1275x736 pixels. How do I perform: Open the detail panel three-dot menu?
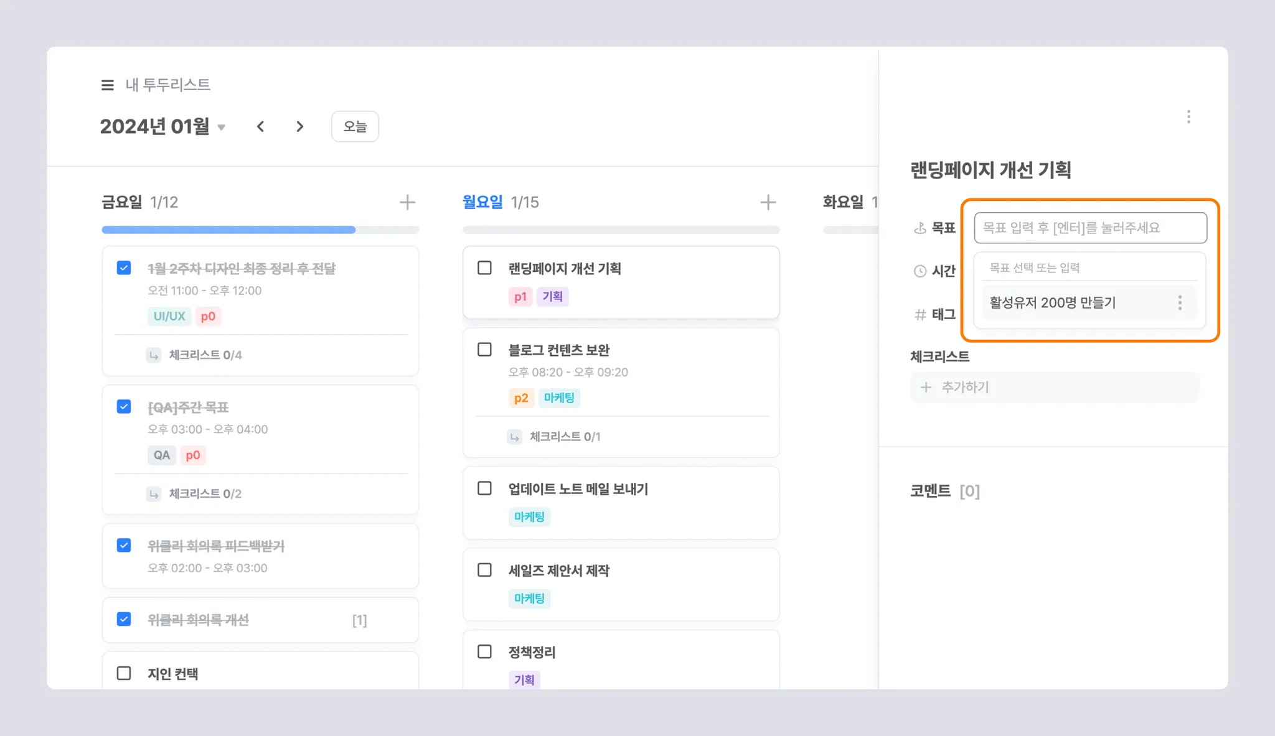(x=1188, y=117)
